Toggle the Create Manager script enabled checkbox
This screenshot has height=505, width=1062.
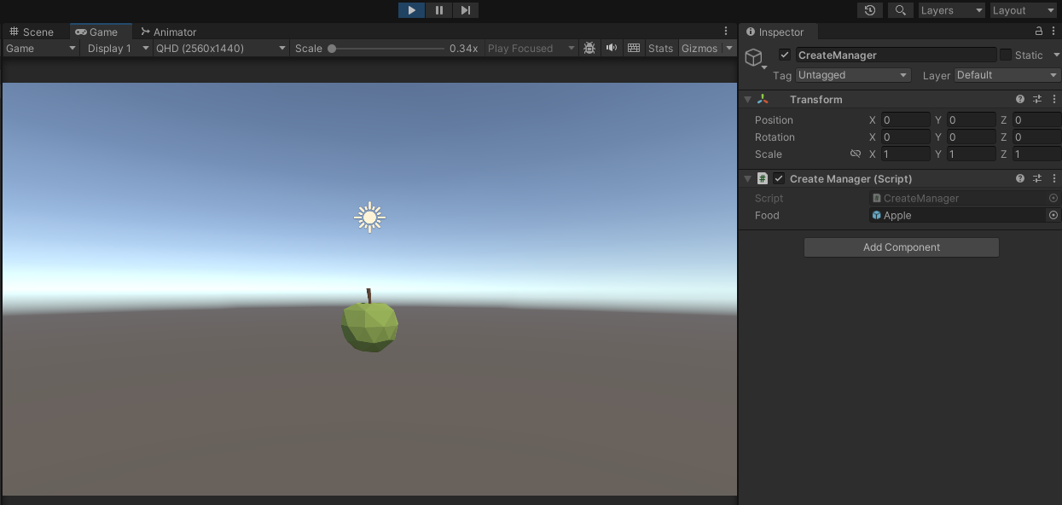point(779,179)
